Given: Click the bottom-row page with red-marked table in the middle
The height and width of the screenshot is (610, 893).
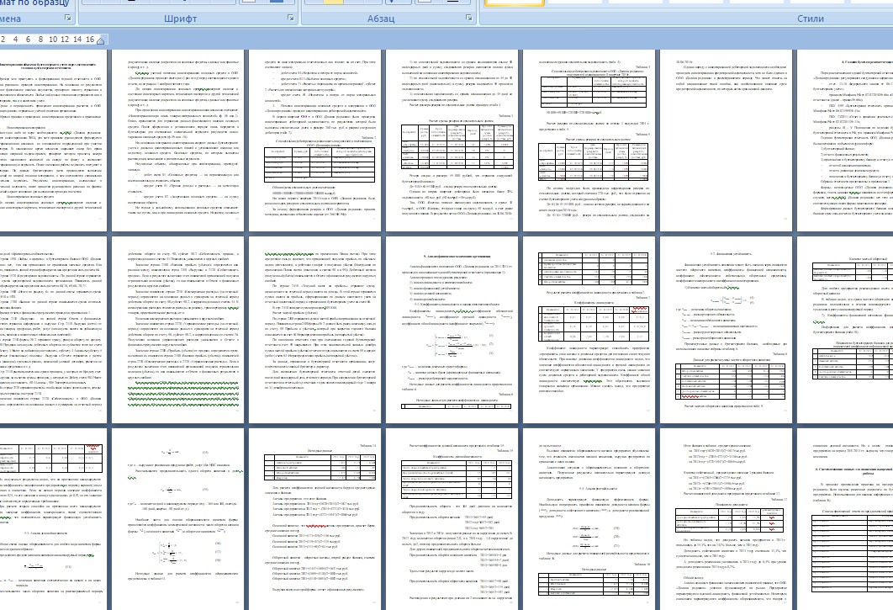Looking at the screenshot, I should coord(725,519).
